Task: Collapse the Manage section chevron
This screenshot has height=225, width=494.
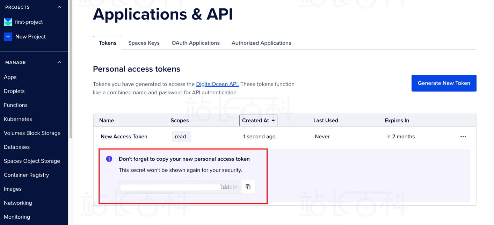Action: (x=59, y=63)
